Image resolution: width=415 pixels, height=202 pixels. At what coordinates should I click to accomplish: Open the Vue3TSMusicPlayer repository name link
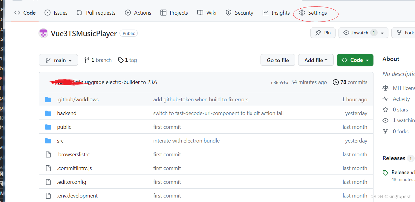coord(84,33)
